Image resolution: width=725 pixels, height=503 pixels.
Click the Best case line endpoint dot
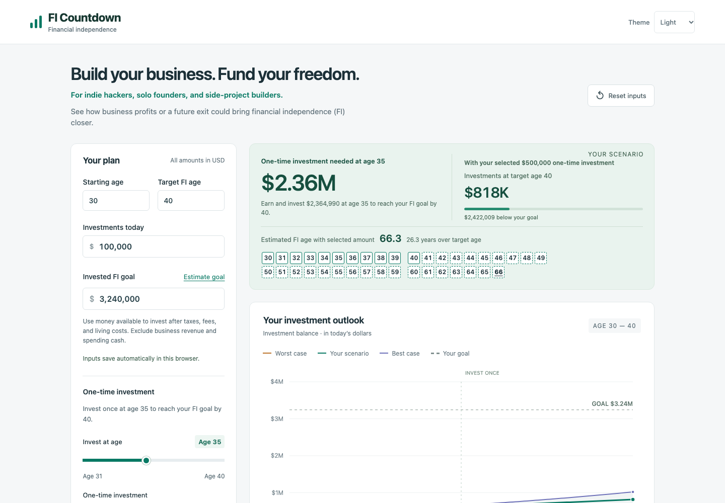633,492
